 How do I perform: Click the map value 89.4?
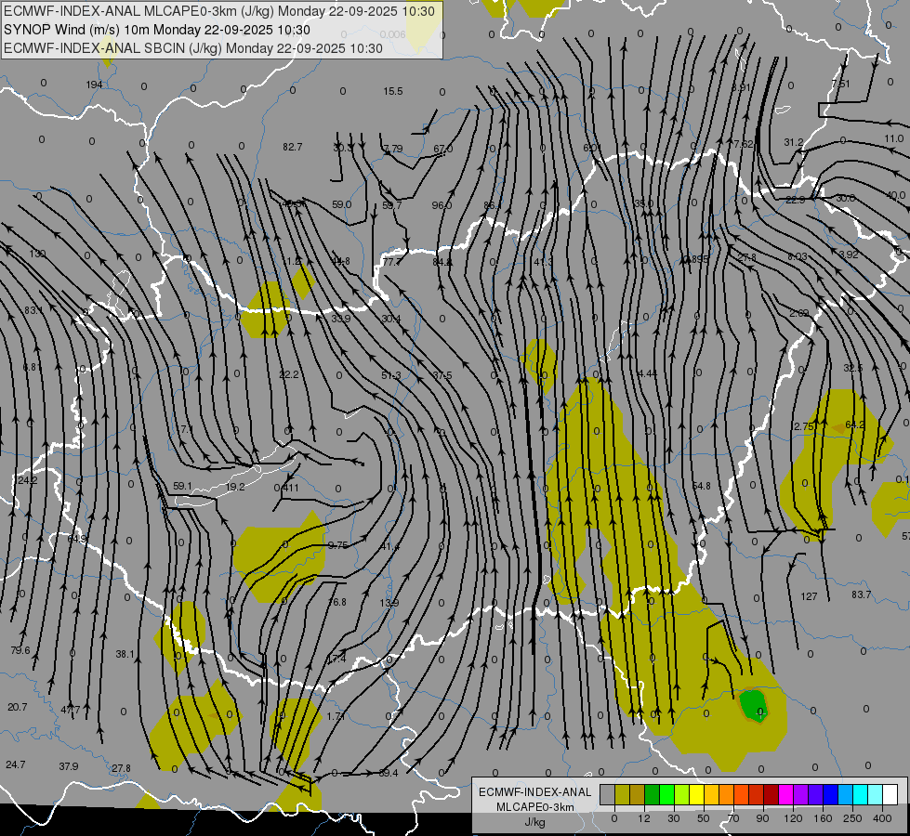[389, 773]
